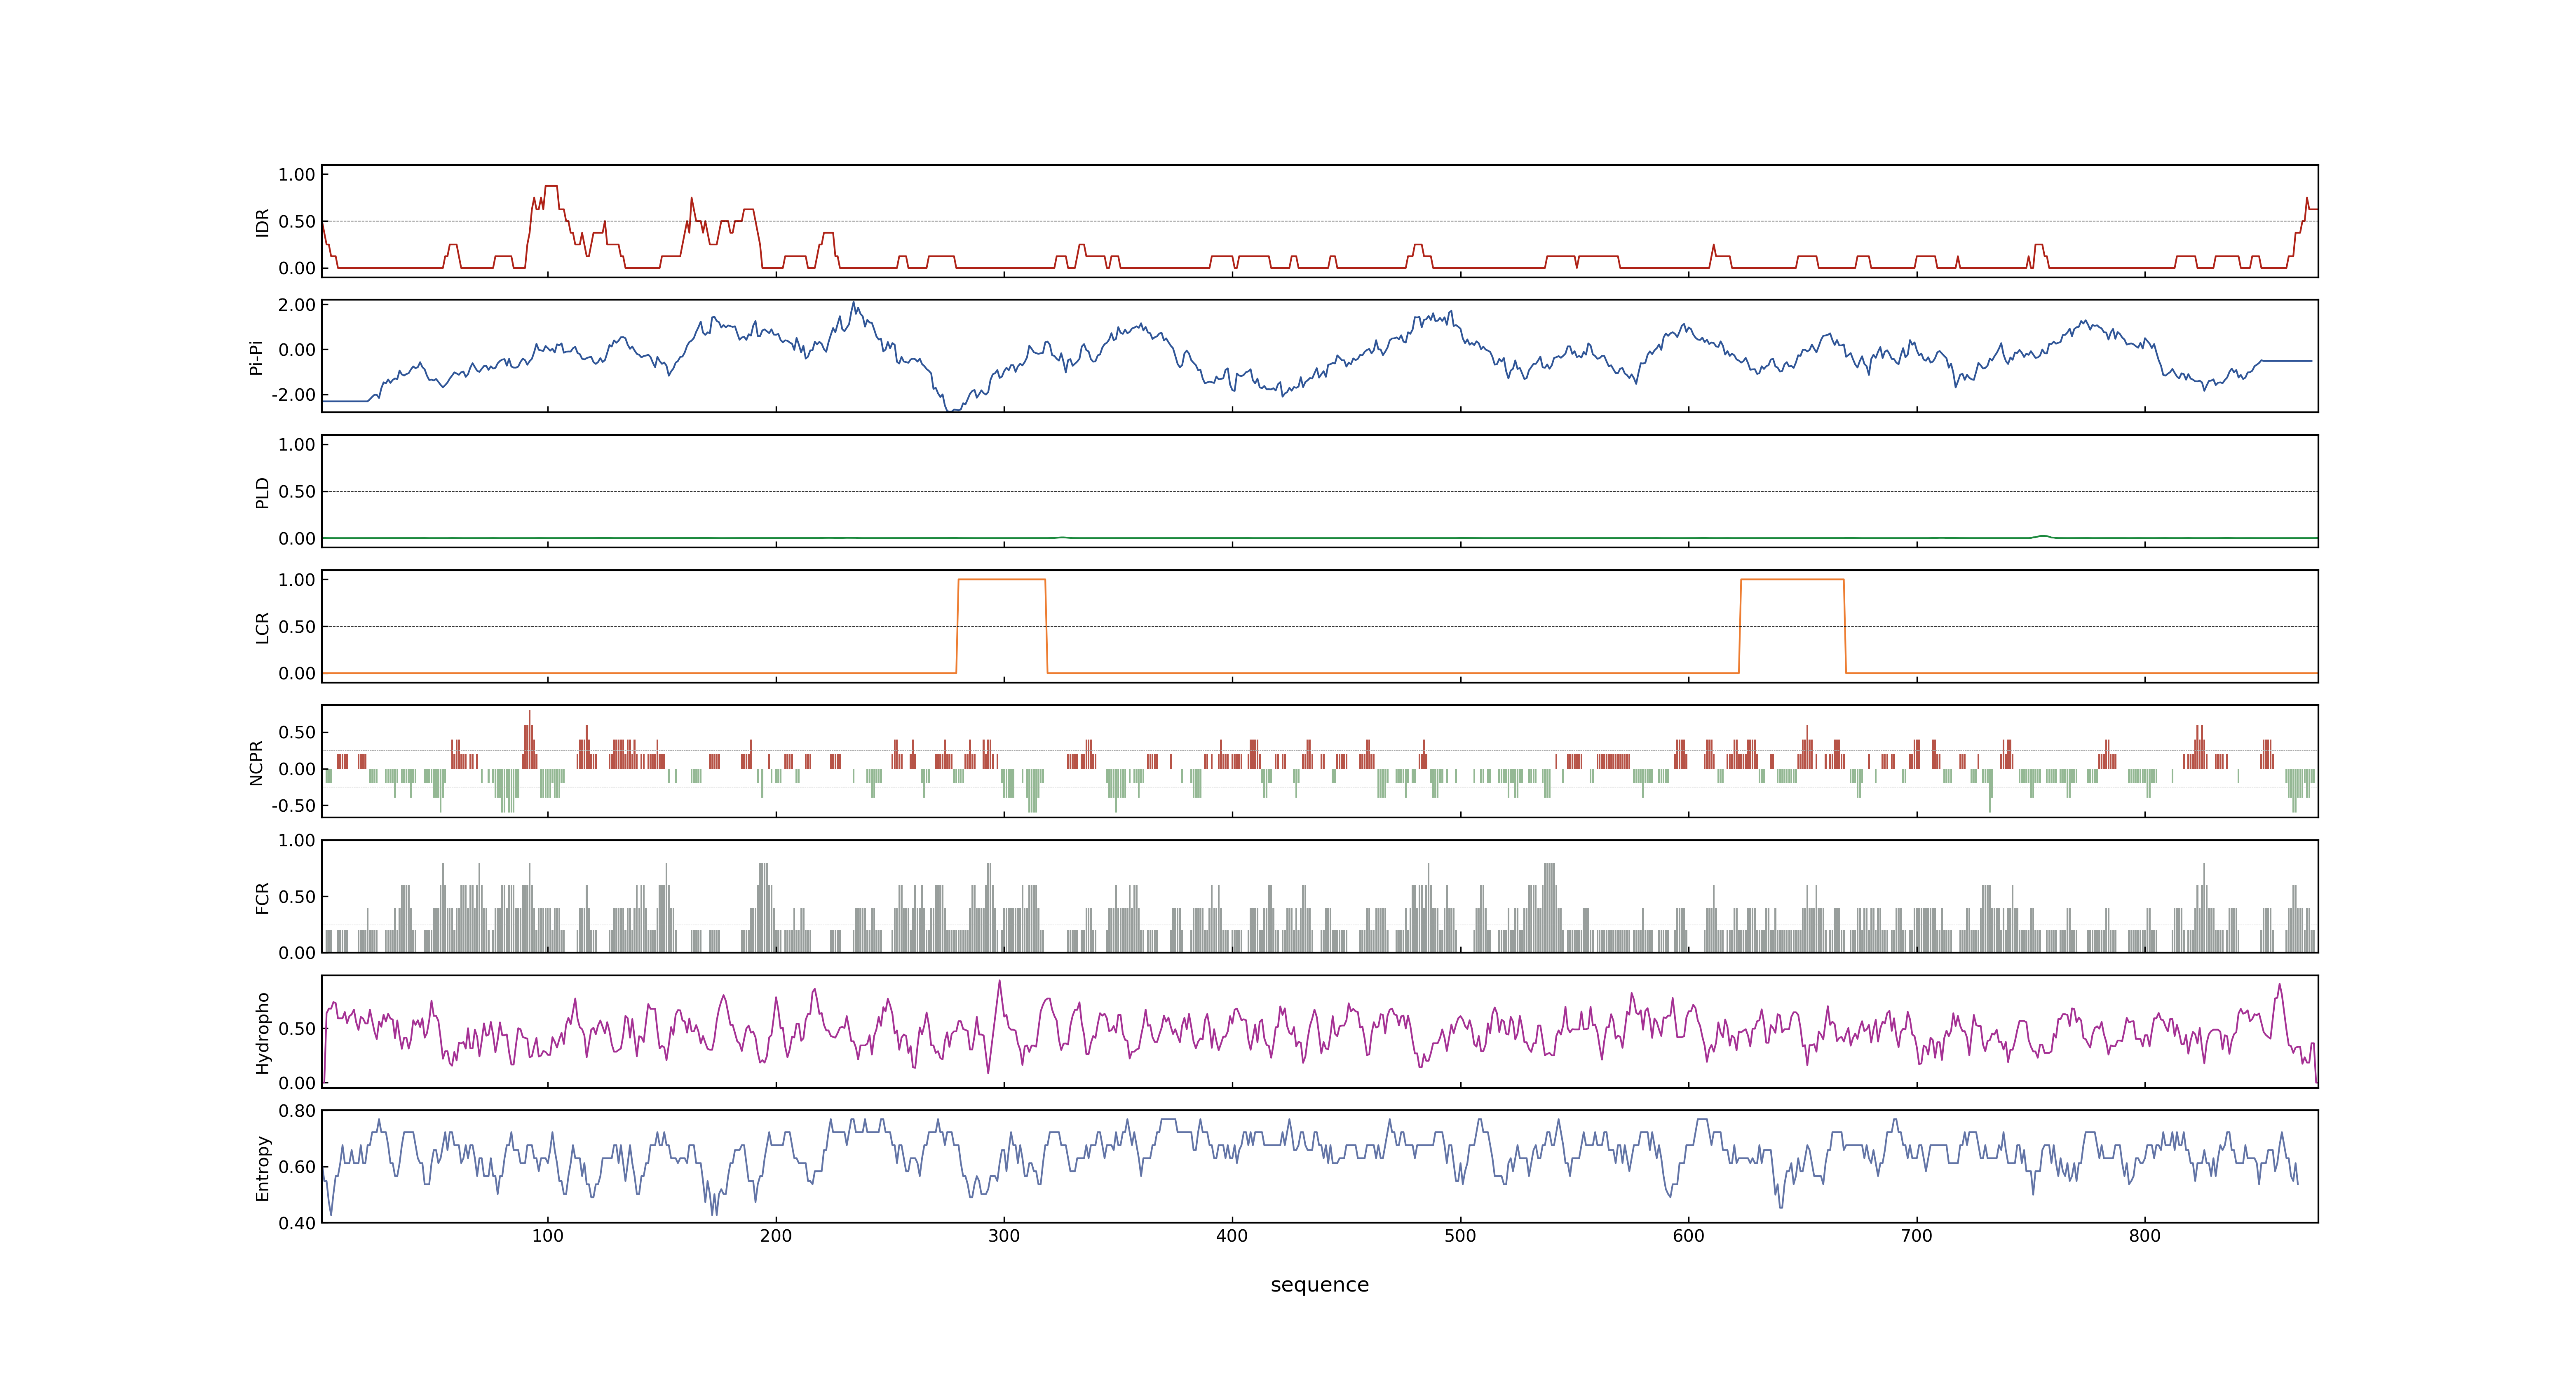The height and width of the screenshot is (1374, 2576).
Task: Click the LCR y-axis label
Action: tap(262, 627)
